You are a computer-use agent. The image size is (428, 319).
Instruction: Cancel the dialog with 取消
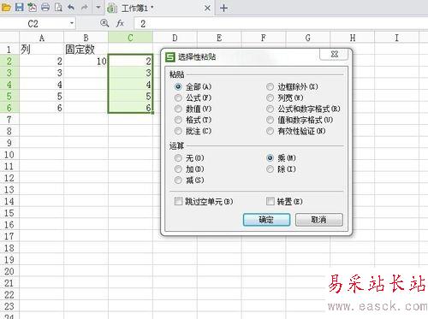point(319,220)
